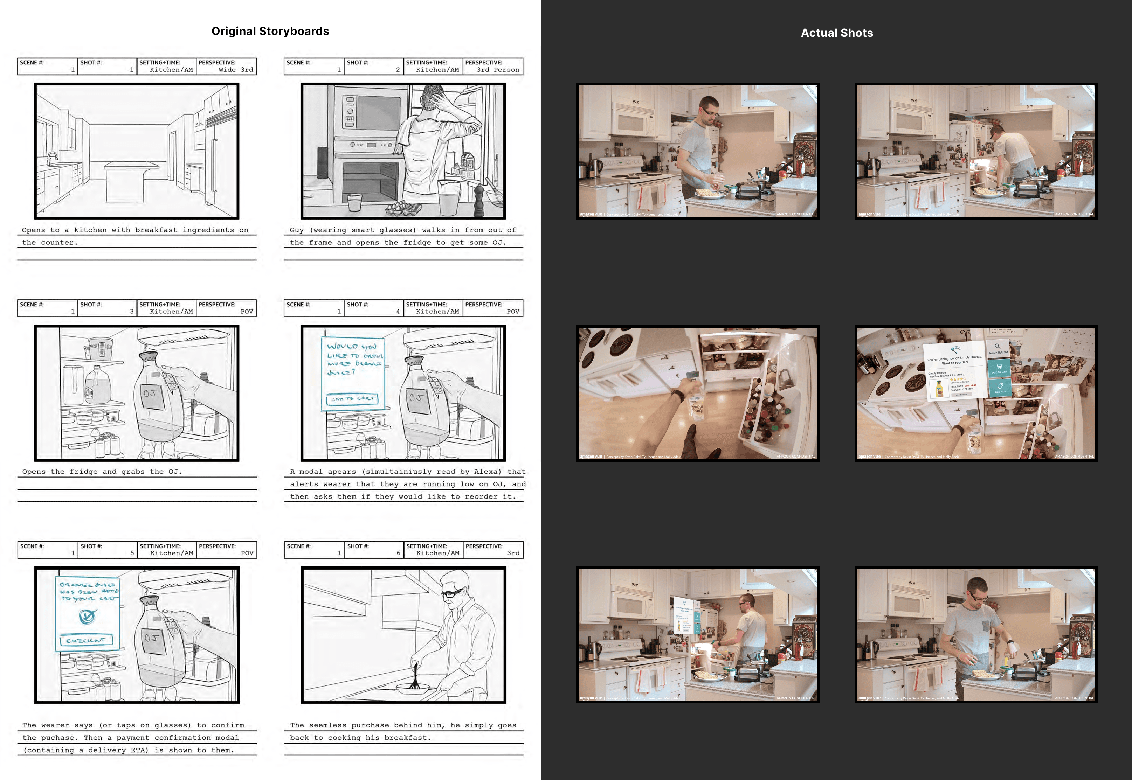Click the checkmark circle in shot 5 storyboard
This screenshot has height=780, width=1132.
88,617
